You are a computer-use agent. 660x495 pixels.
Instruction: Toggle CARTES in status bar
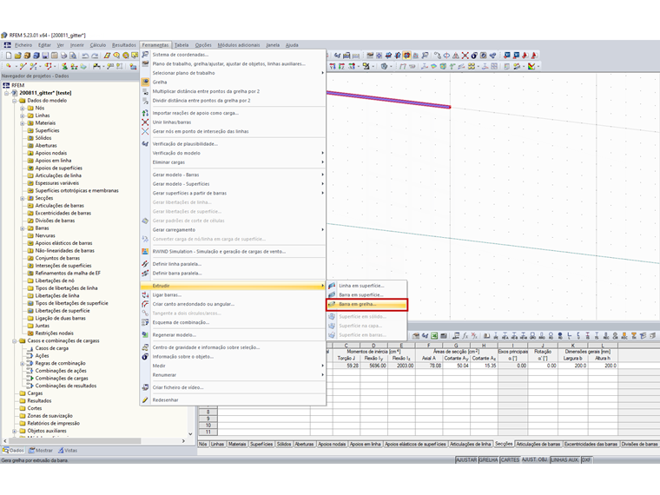[x=510, y=459]
